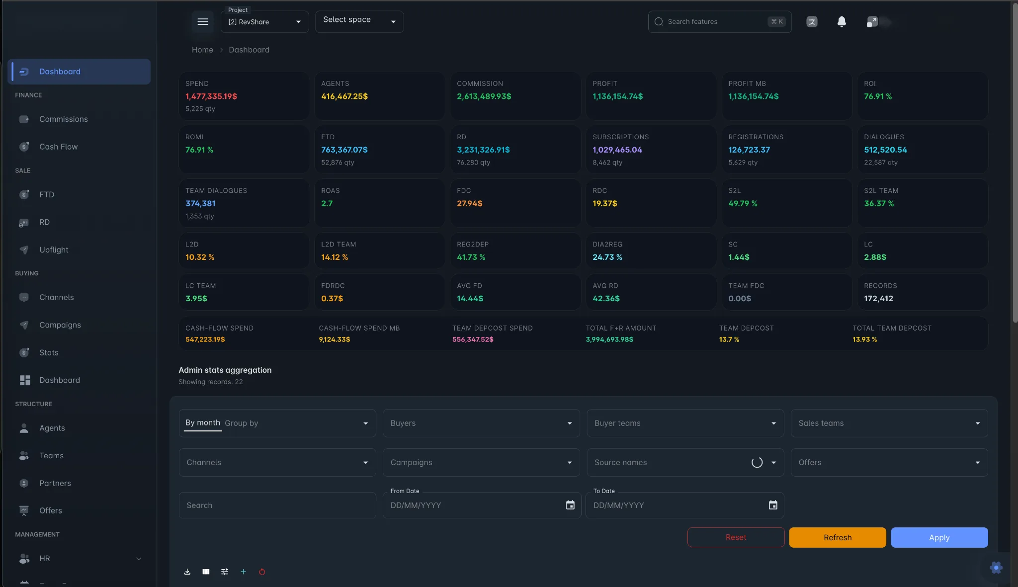Click the blue settings gear floating button
The image size is (1018, 587).
(x=996, y=568)
